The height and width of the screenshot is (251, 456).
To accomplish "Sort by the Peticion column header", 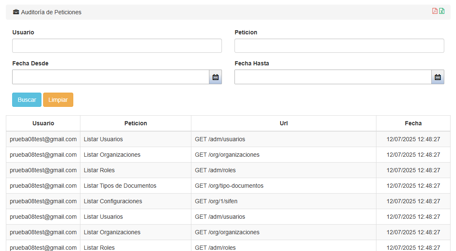I will coord(136,123).
